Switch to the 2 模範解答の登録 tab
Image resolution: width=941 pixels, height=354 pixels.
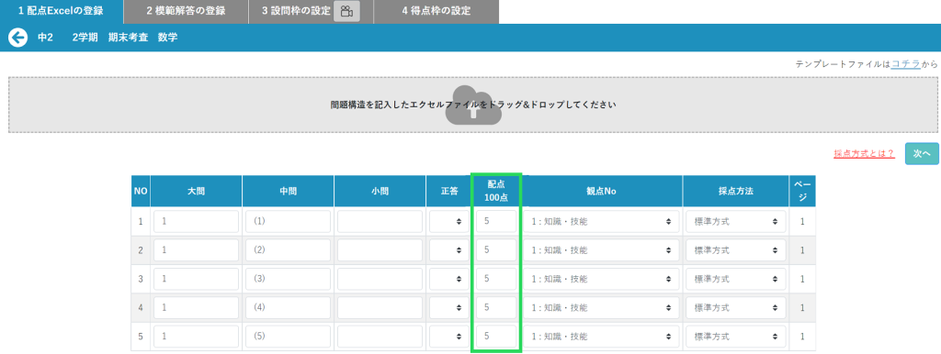[x=186, y=11]
